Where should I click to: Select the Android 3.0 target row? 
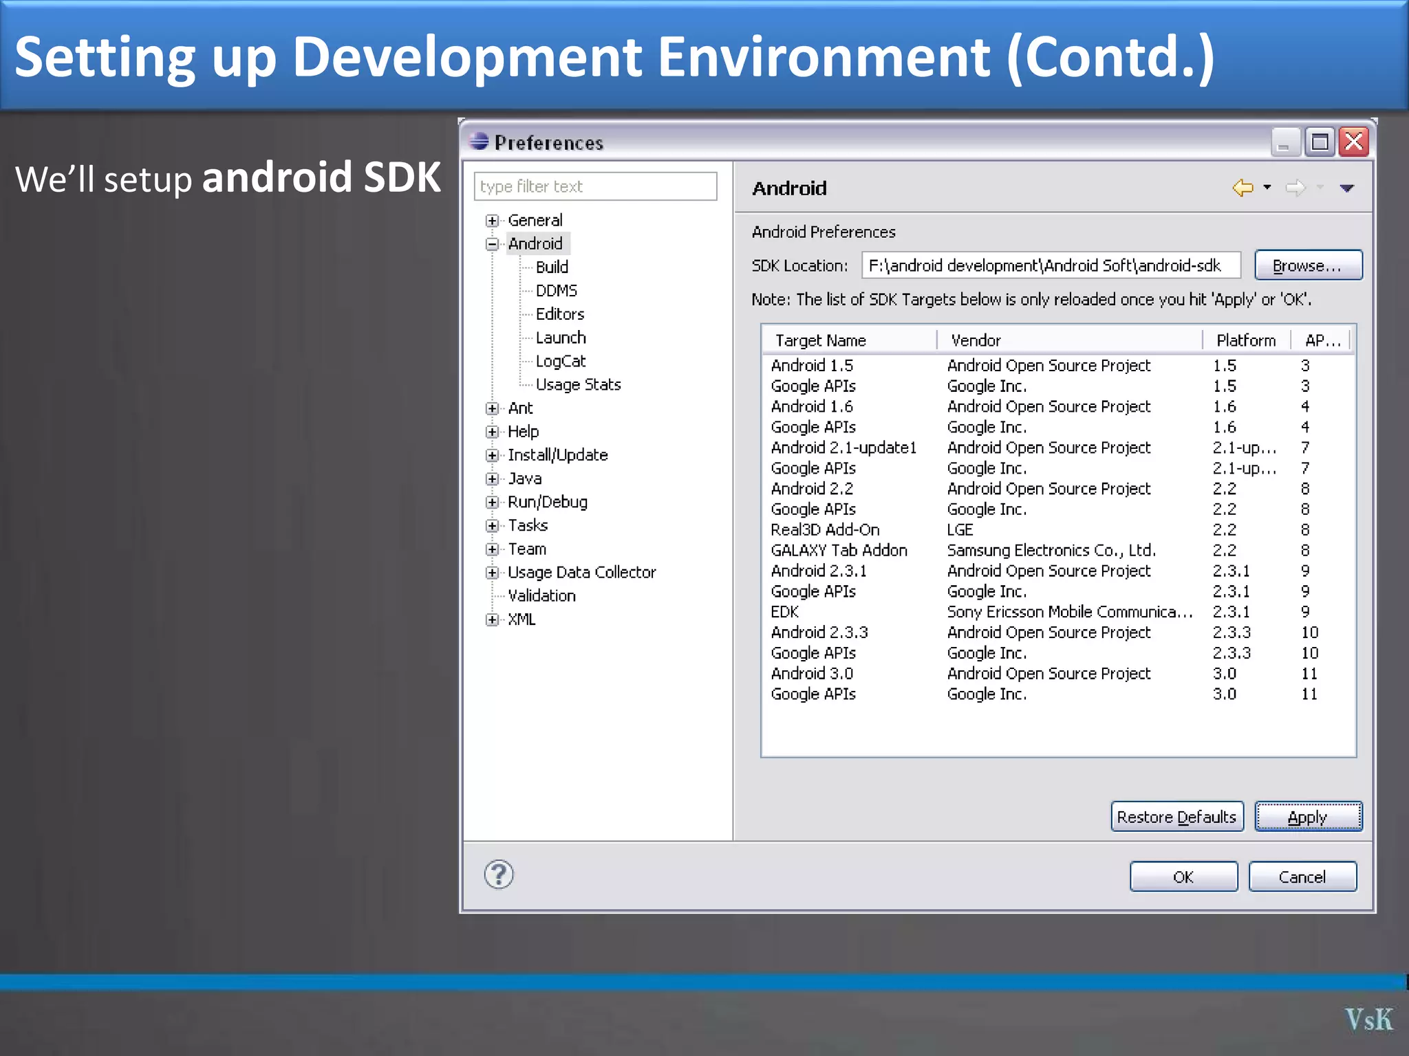(1058, 673)
